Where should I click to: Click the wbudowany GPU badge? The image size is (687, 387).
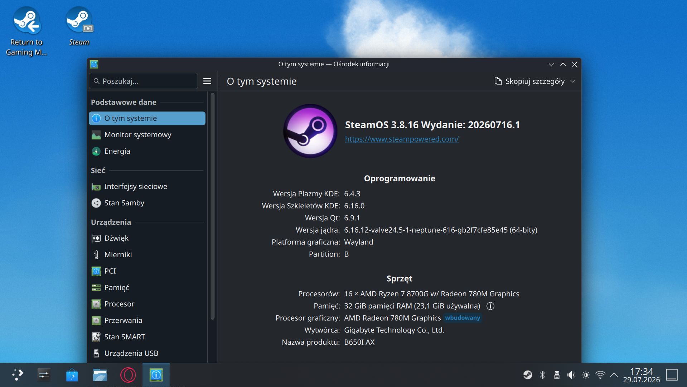463,318
